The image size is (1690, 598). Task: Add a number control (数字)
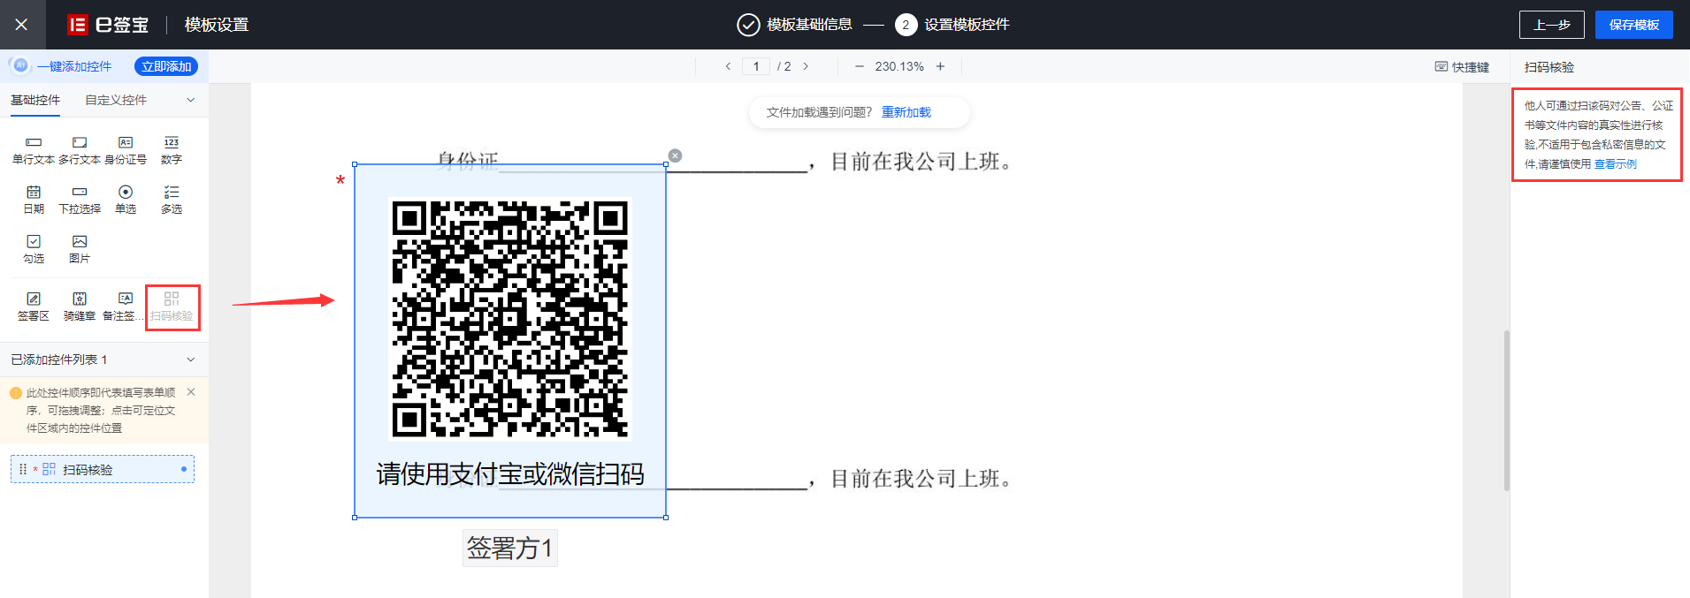click(172, 150)
